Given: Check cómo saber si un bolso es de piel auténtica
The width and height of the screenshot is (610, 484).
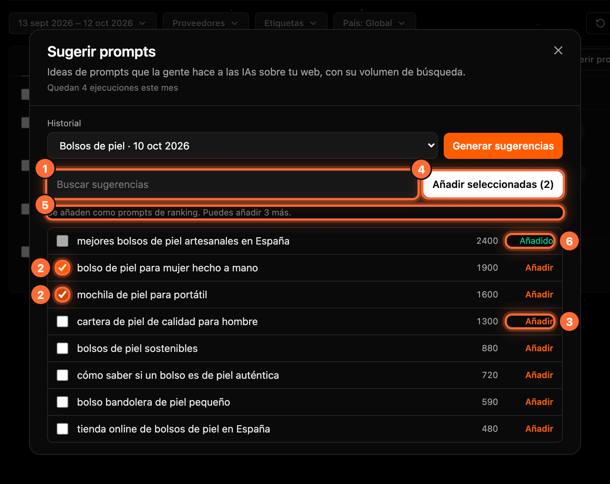Looking at the screenshot, I should coord(62,375).
